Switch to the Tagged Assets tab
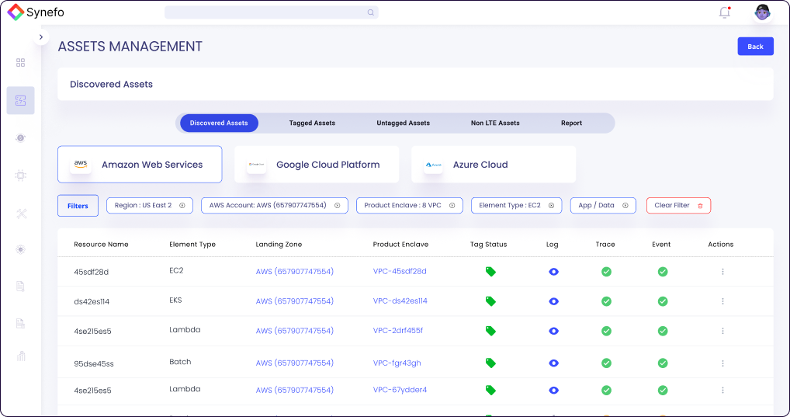This screenshot has height=417, width=790. coord(312,123)
